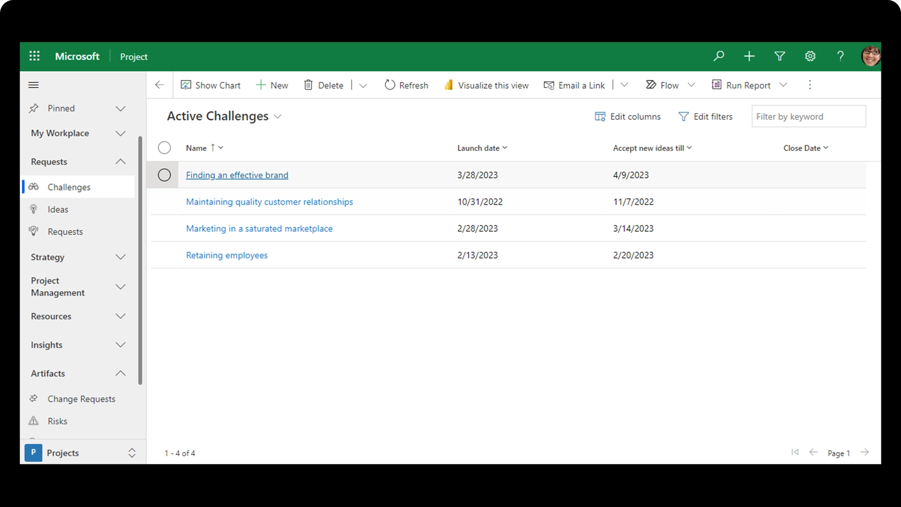901x507 pixels.
Task: Go to Ideas in the sidebar
Action: 58,209
